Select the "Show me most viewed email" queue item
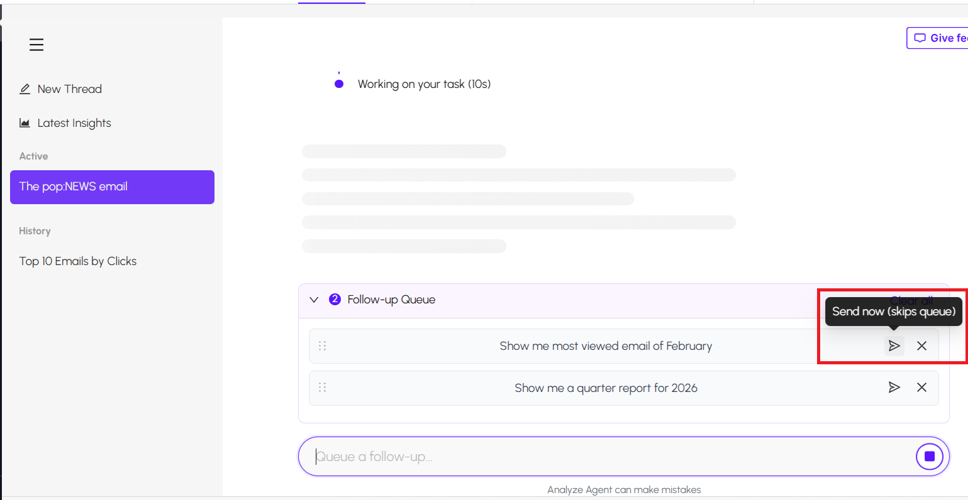The height and width of the screenshot is (500, 968). tap(605, 346)
